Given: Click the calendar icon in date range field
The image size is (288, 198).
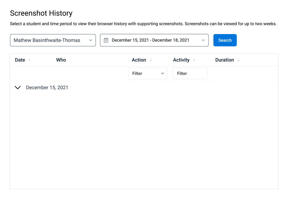Looking at the screenshot, I should (106, 40).
